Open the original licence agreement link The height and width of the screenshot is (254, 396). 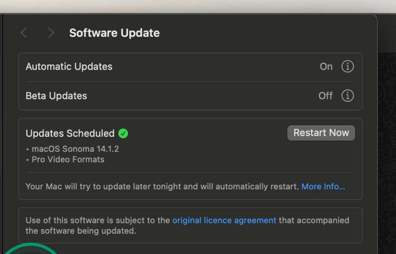pyautogui.click(x=224, y=220)
